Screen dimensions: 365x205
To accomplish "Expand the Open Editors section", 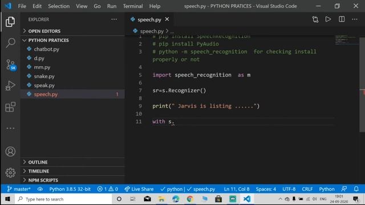I will pos(72,31).
